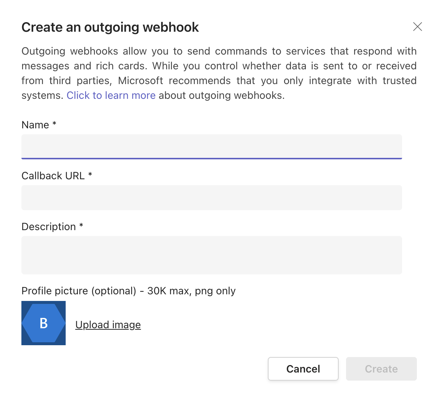Click the '30K max, png only' text
The image size is (439, 402).
tap(191, 291)
